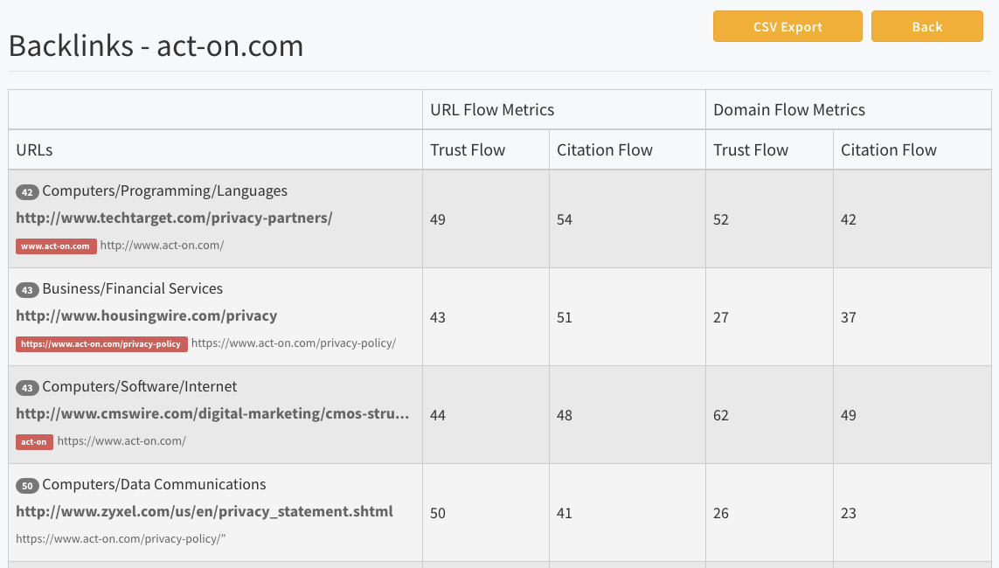Click the red www.act-on.com anchor tag
Viewport: 999px width, 568px height.
click(x=56, y=246)
